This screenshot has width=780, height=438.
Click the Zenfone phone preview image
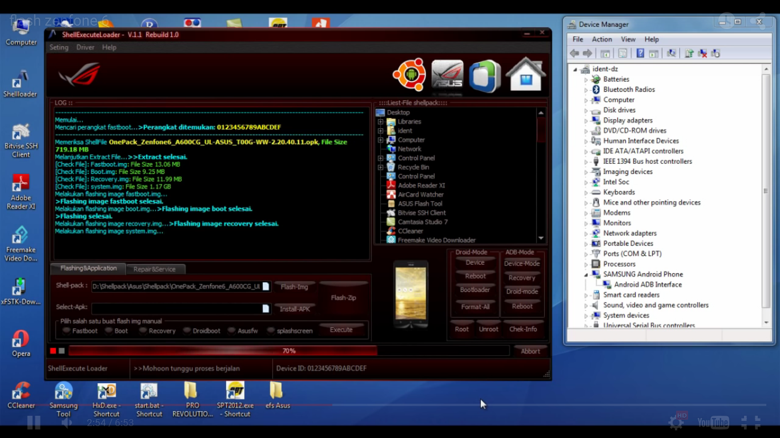(411, 294)
